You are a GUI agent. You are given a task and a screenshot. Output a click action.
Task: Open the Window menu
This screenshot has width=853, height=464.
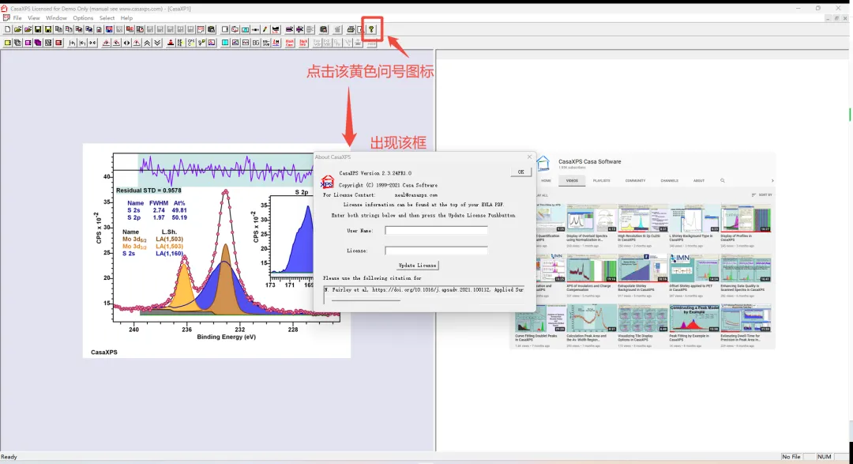coord(56,18)
